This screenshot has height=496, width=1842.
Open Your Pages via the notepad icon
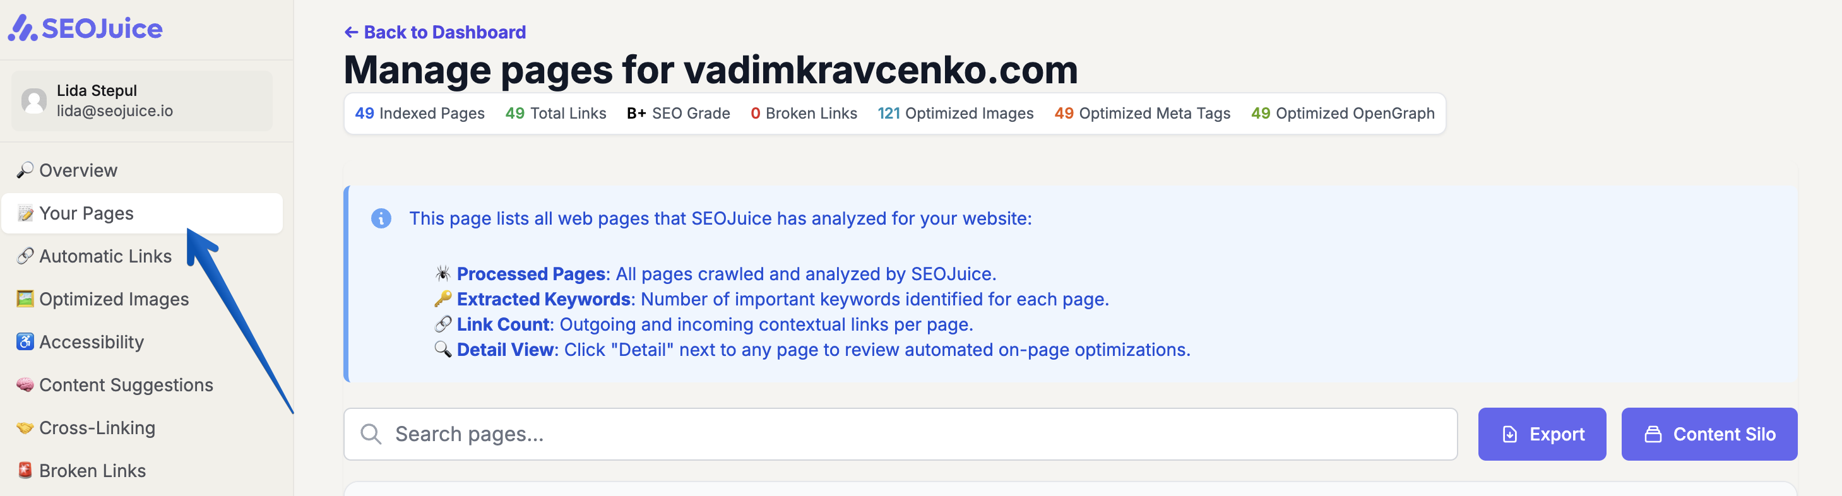click(x=26, y=212)
